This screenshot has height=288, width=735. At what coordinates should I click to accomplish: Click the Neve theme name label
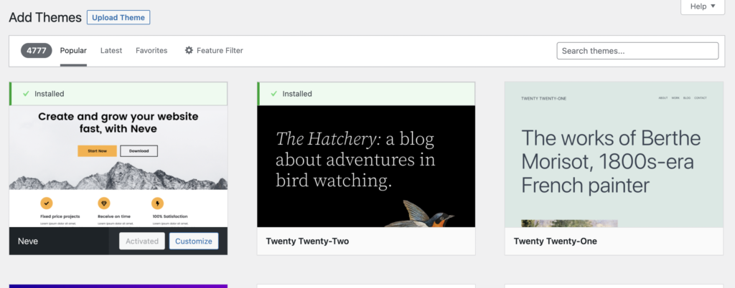click(28, 241)
